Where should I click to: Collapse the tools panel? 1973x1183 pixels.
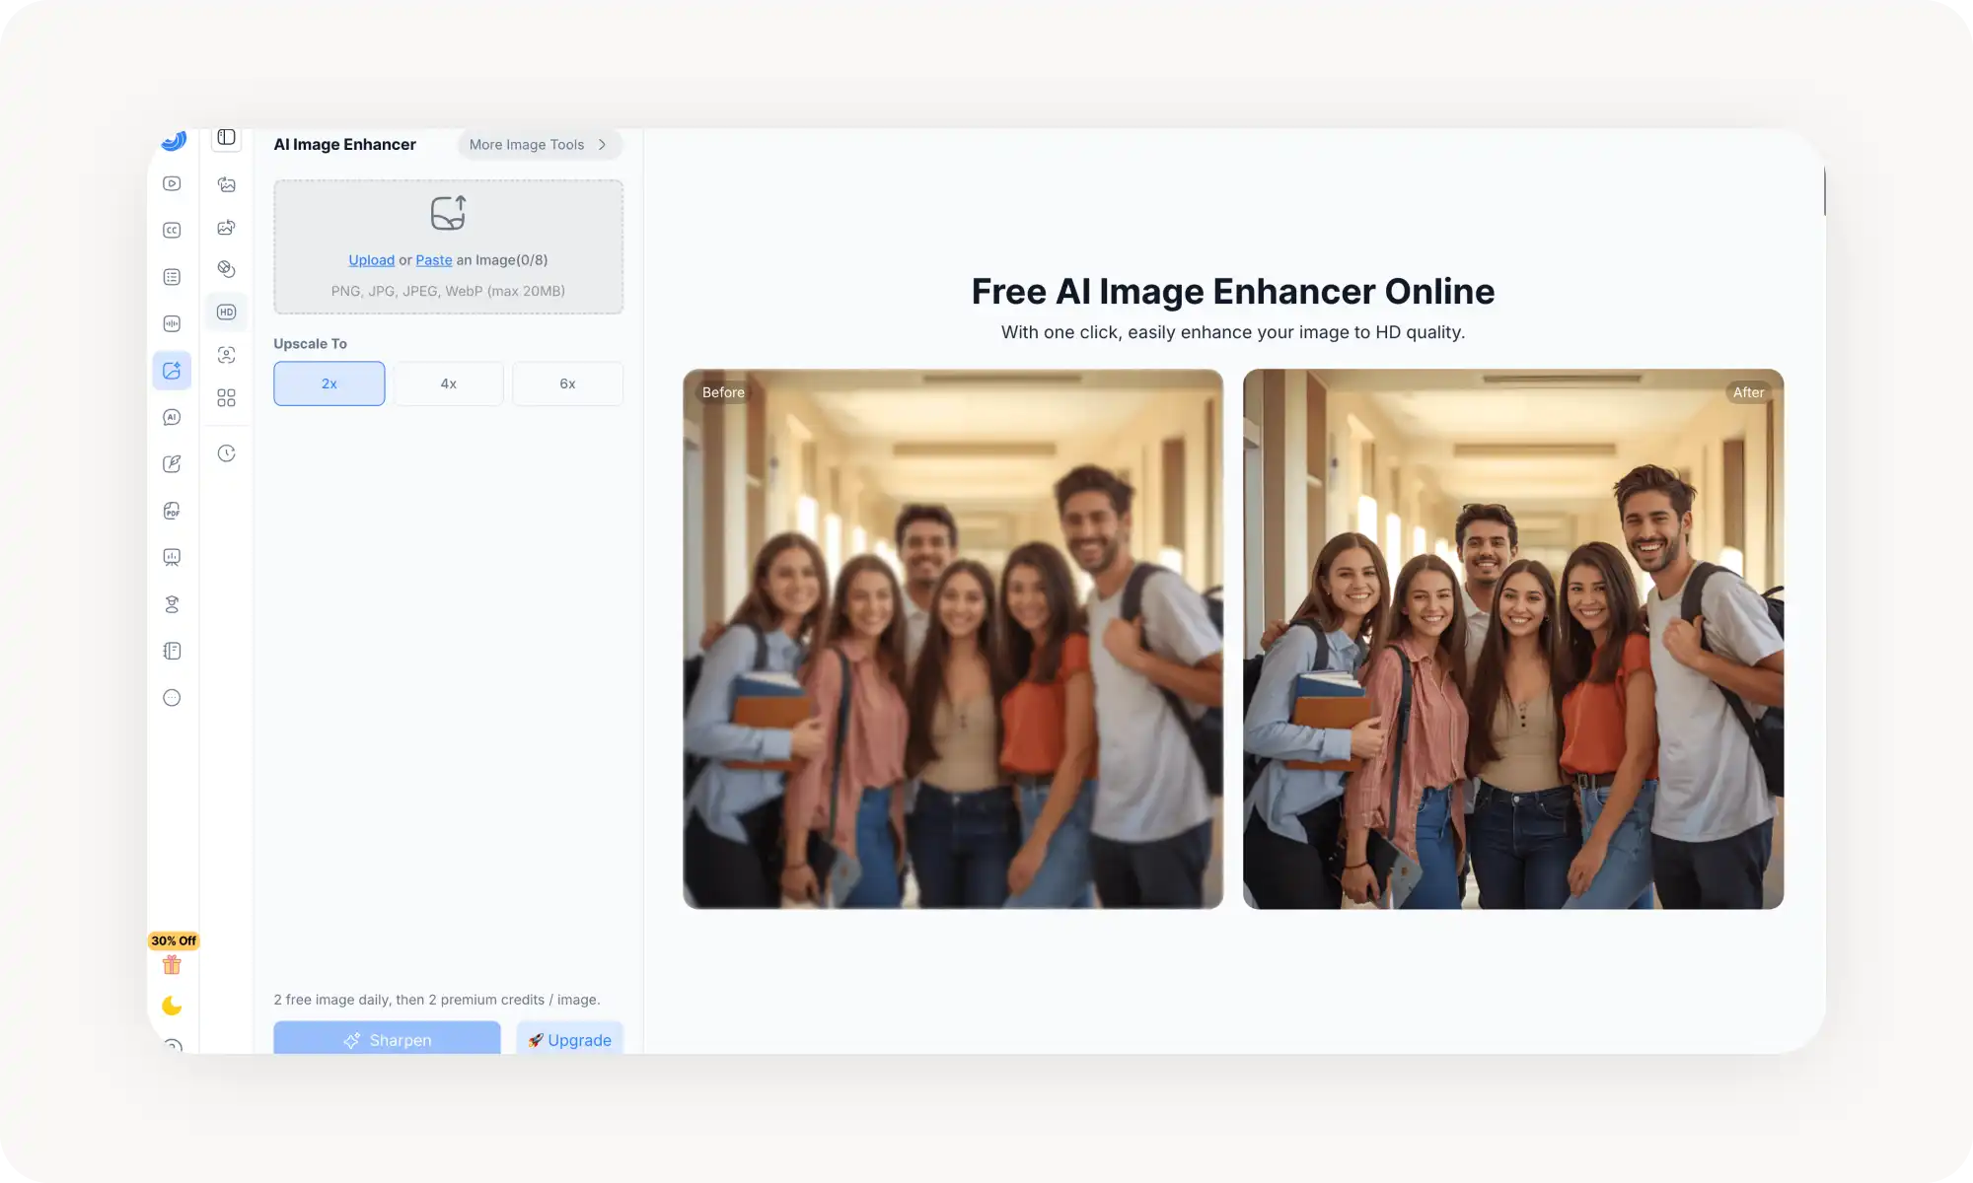click(226, 138)
